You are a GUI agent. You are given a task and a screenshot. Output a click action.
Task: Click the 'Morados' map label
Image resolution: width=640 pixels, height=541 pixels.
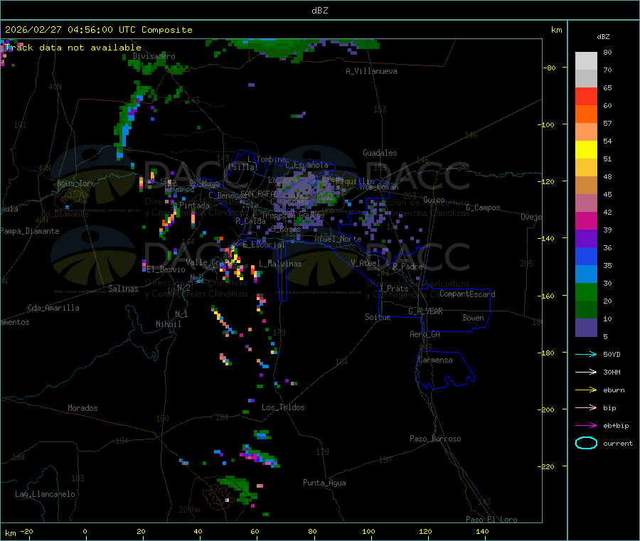82,408
